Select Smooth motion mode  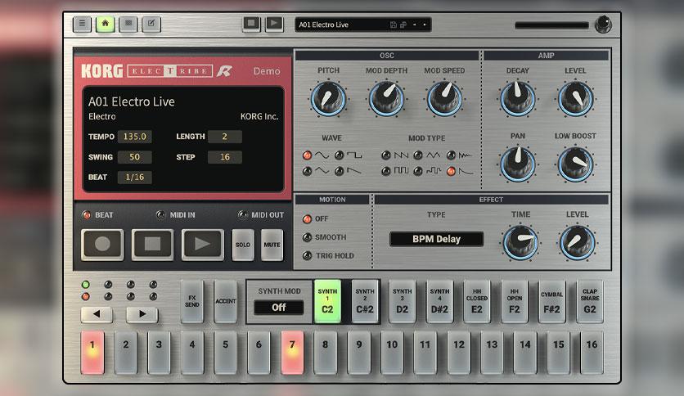(325, 237)
